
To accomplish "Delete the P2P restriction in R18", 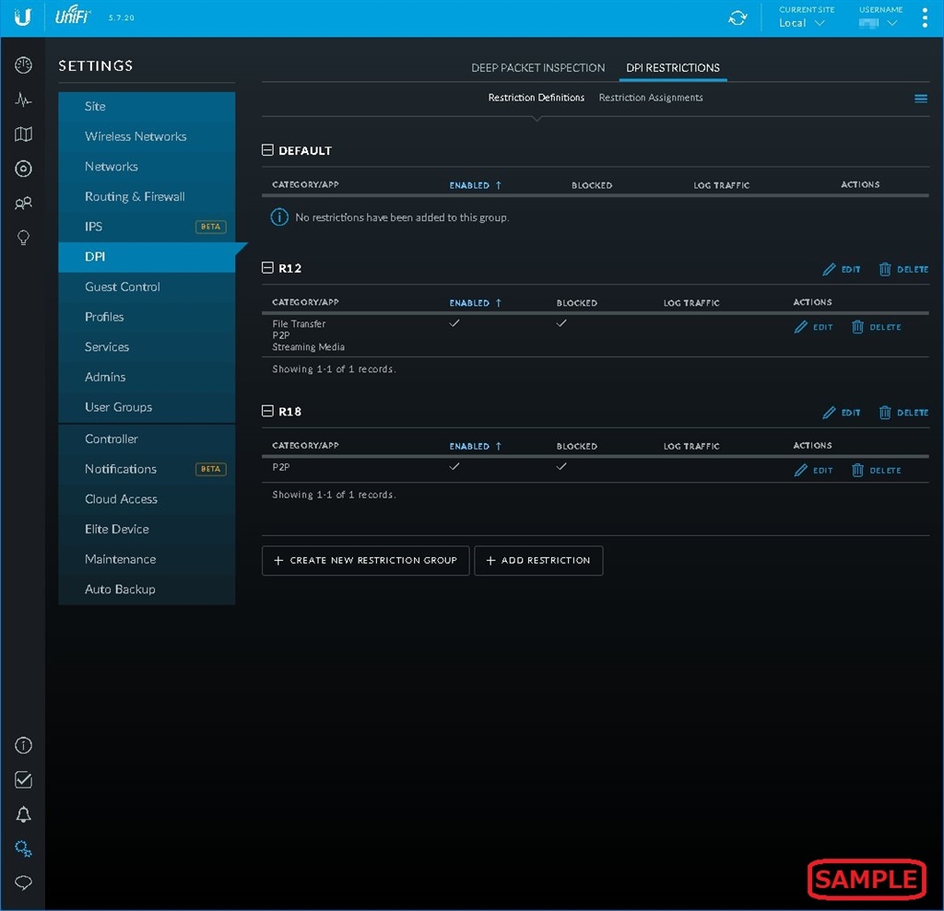I will click(876, 470).
